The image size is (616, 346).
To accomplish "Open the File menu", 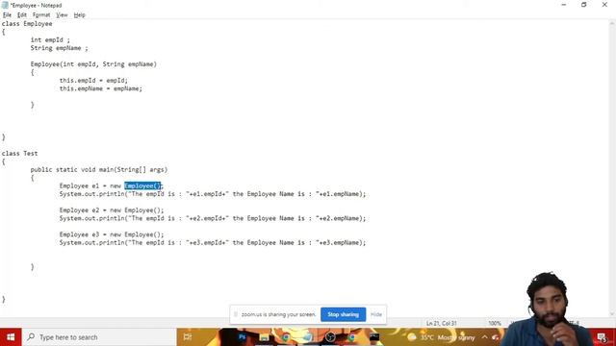I will pyautogui.click(x=7, y=15).
